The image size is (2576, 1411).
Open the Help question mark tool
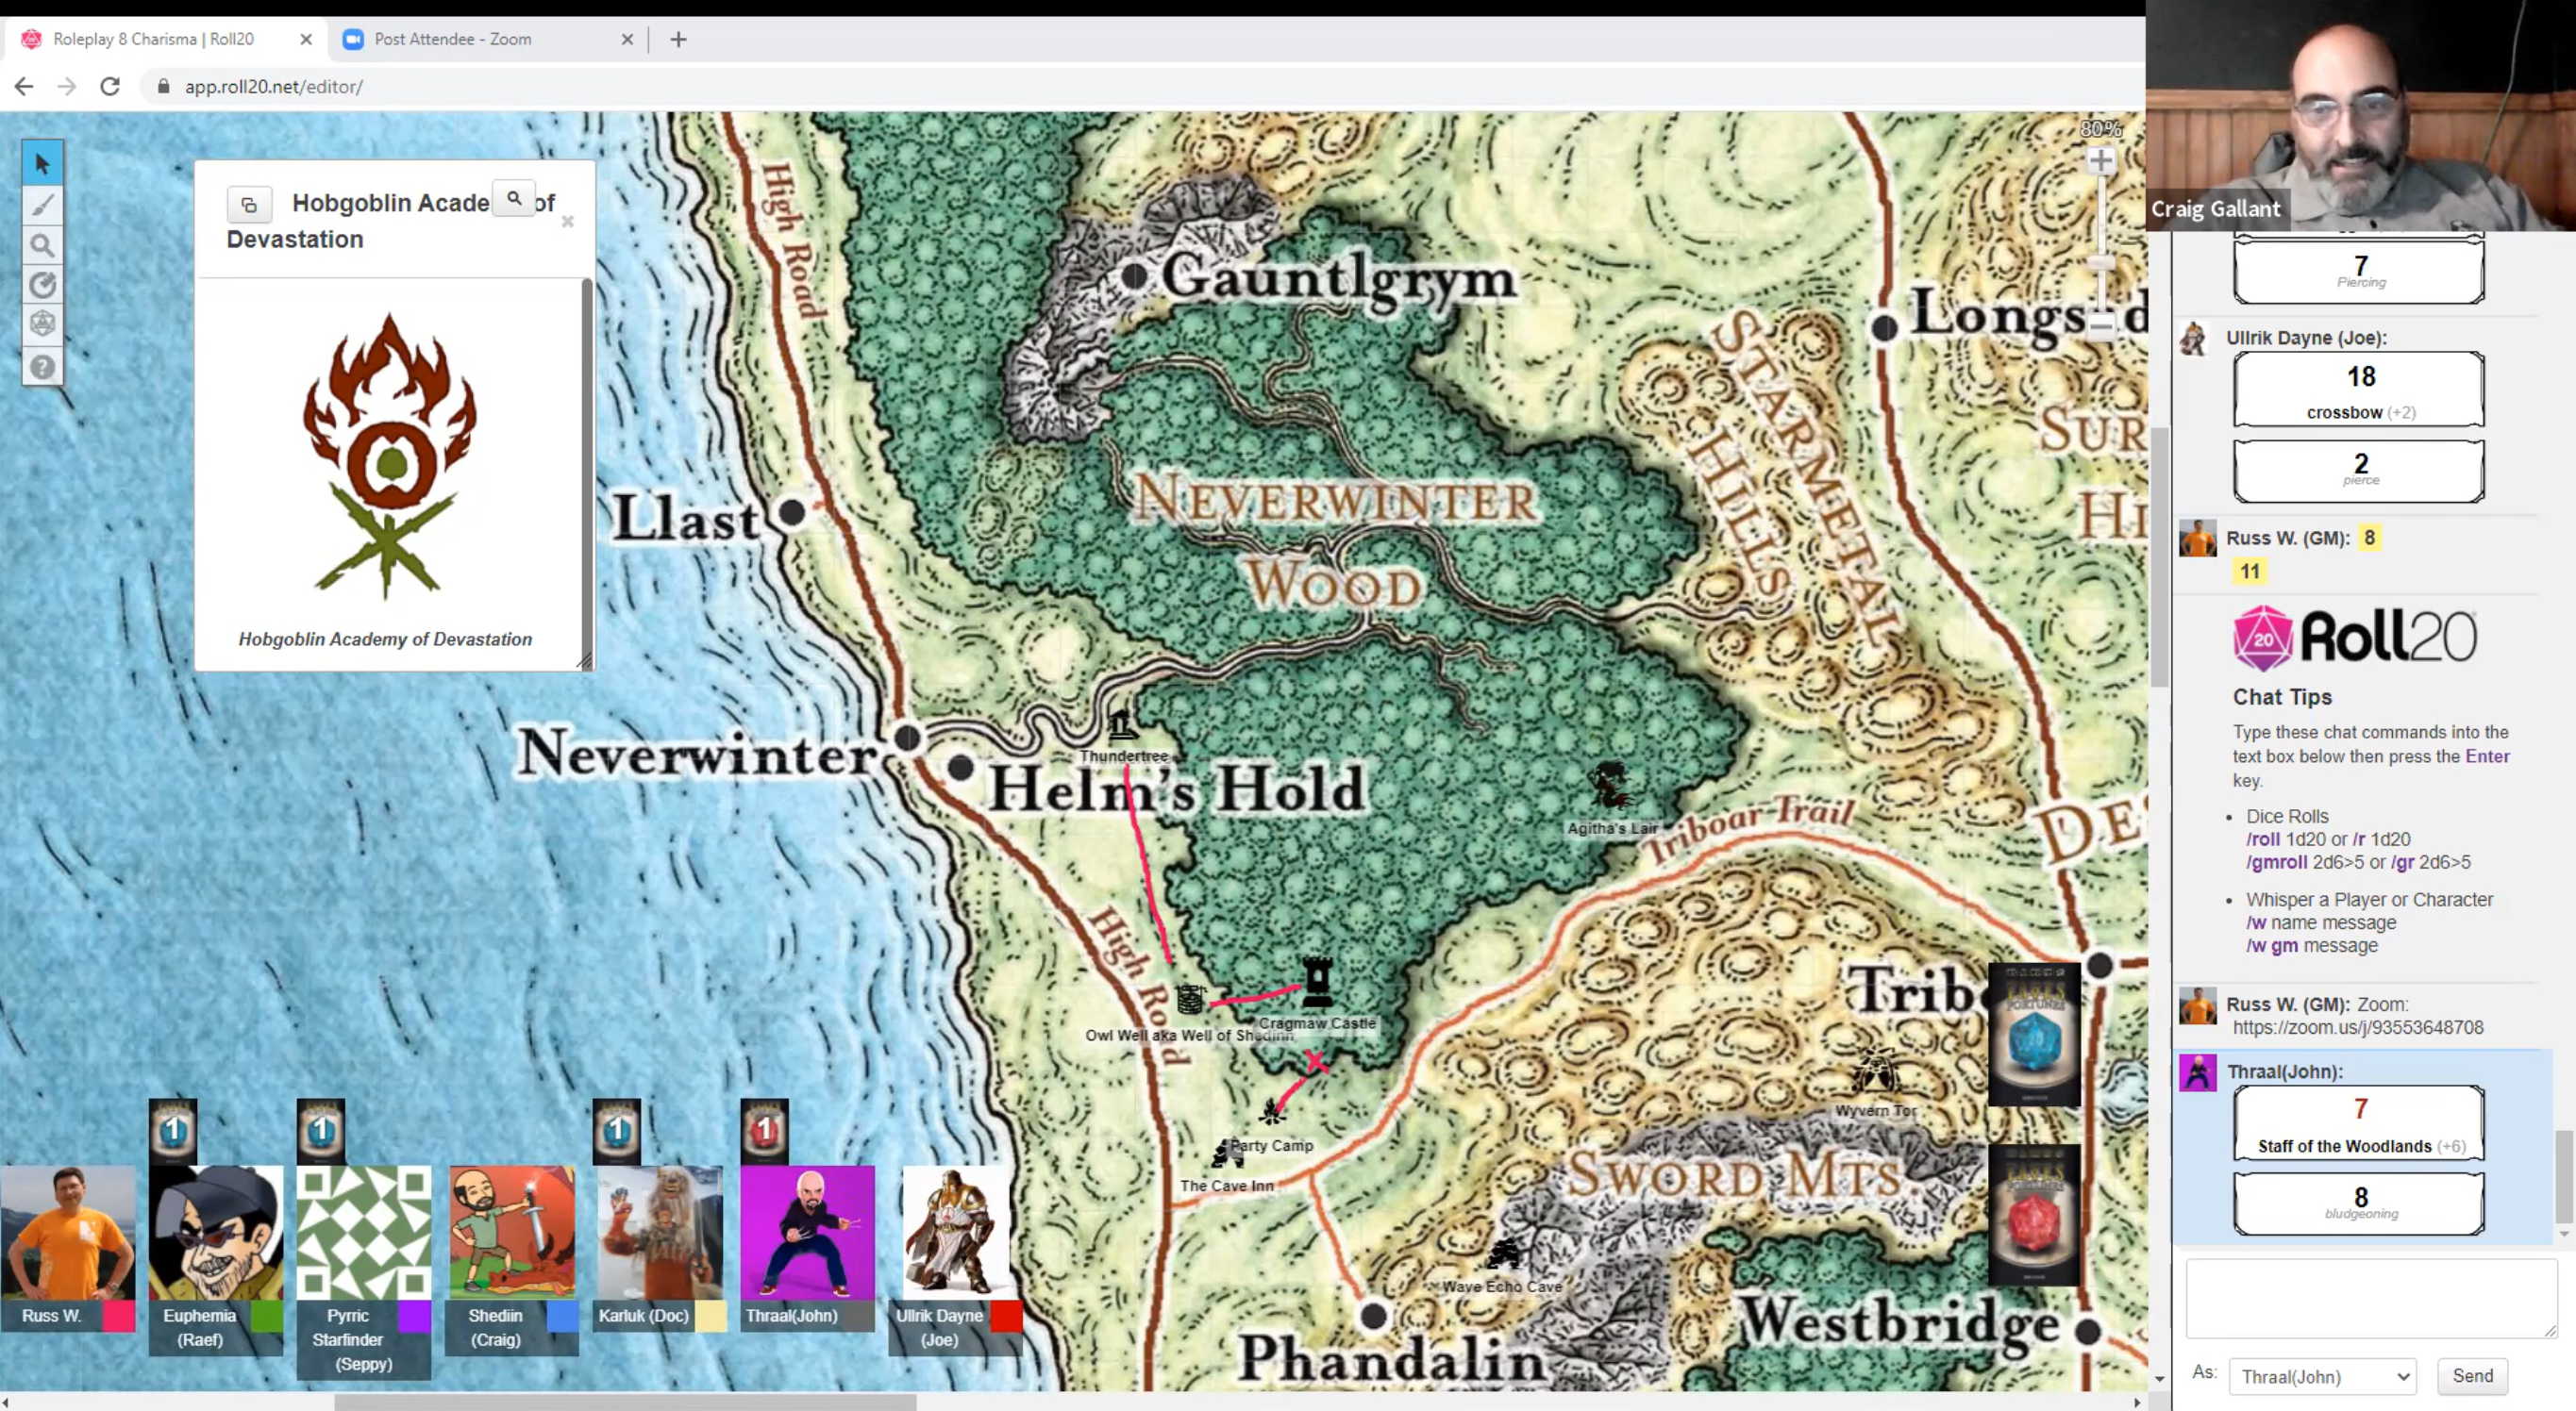pyautogui.click(x=42, y=367)
